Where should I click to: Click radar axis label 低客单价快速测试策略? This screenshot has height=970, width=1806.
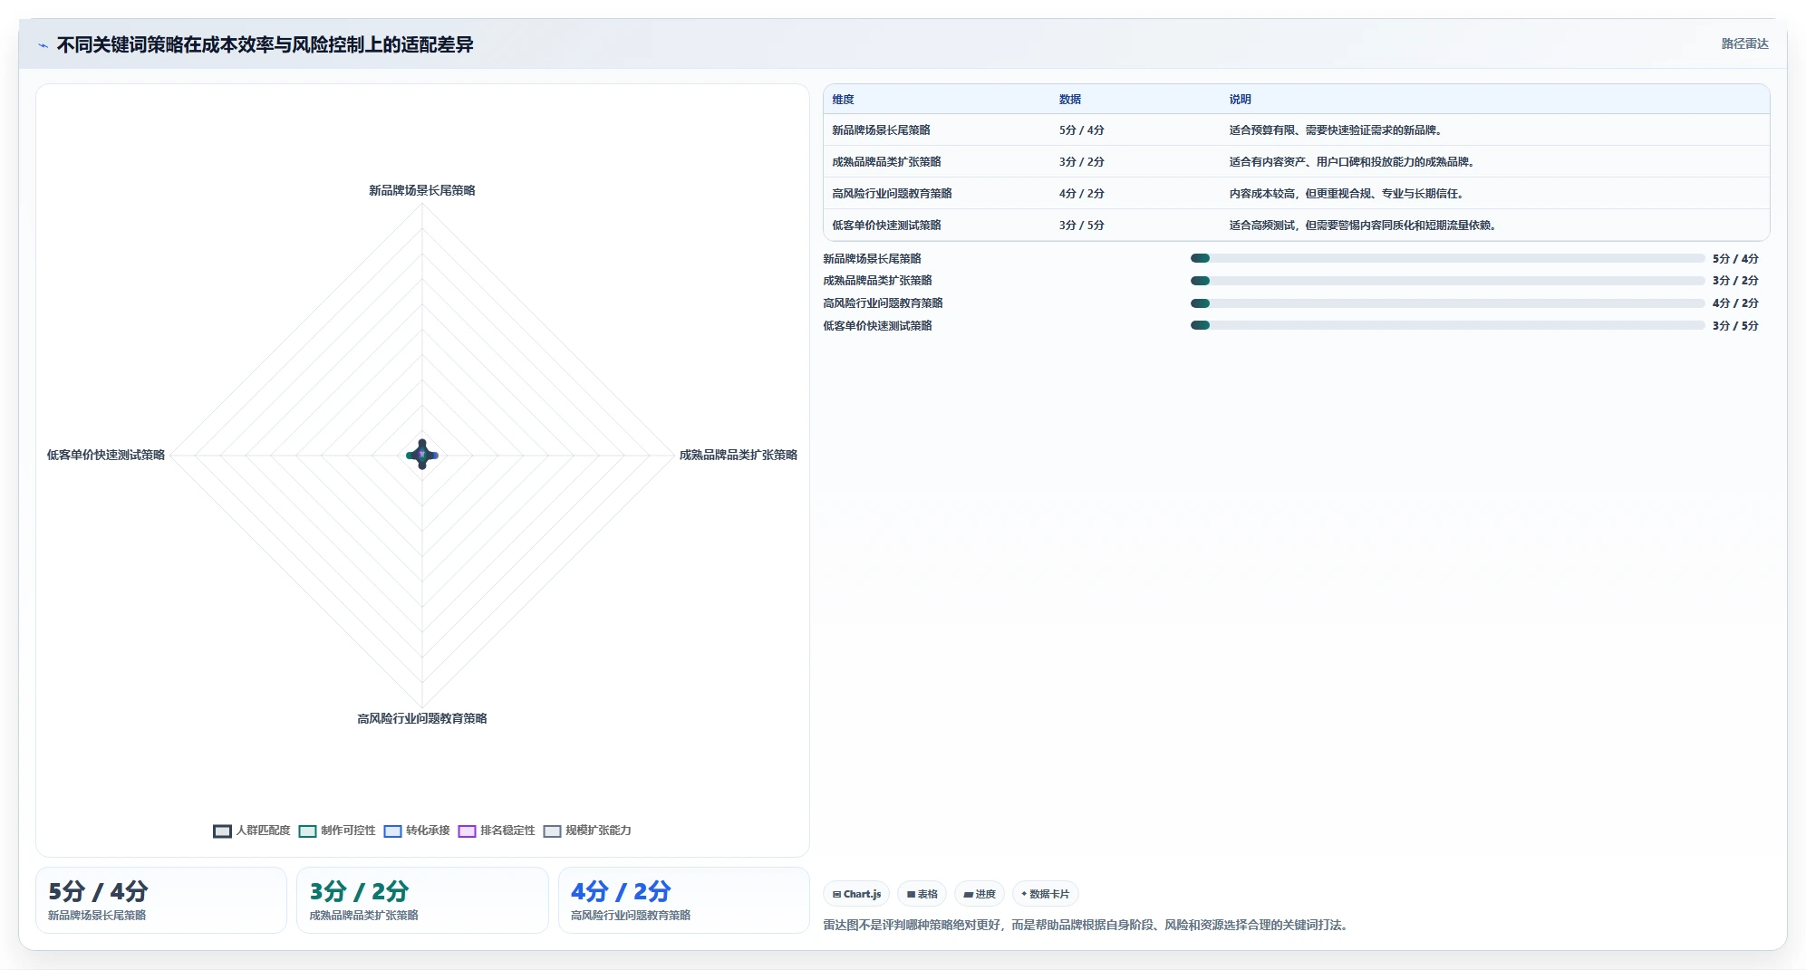click(106, 455)
